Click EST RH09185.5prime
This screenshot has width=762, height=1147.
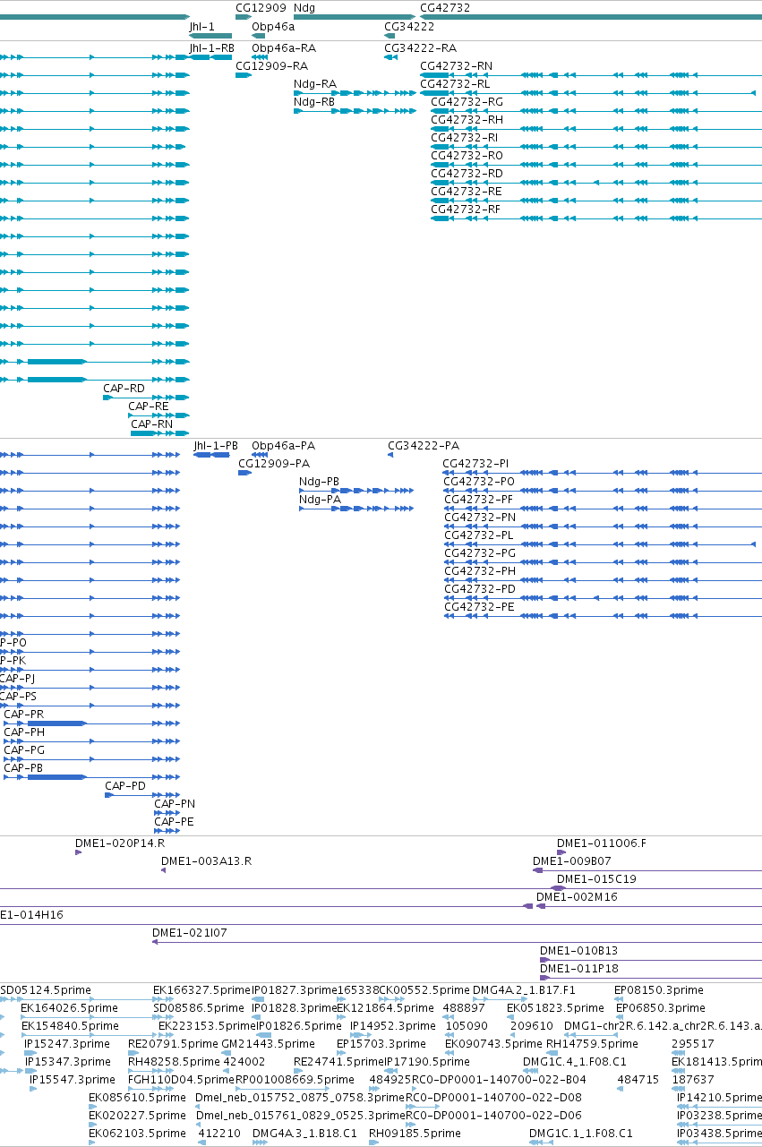coord(415,1134)
